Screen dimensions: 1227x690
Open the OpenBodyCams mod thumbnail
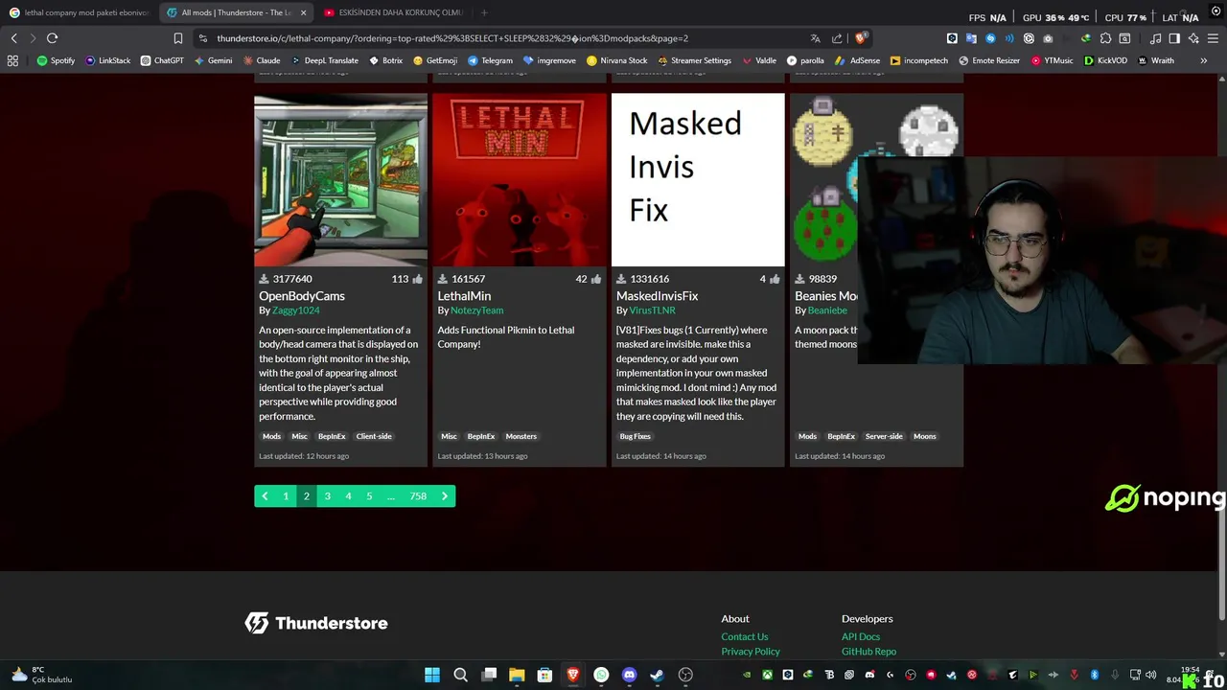coord(340,179)
